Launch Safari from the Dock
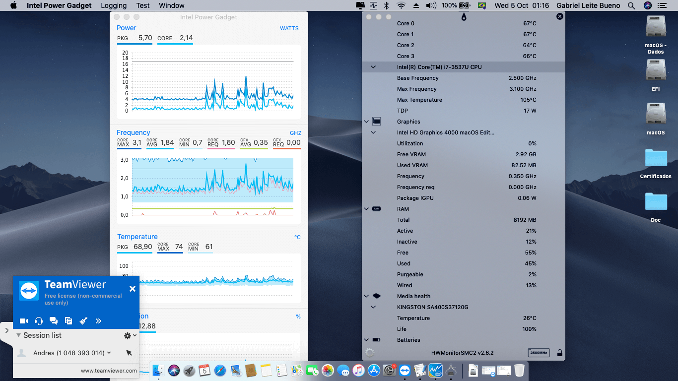This screenshot has height=381, width=678. (220, 370)
